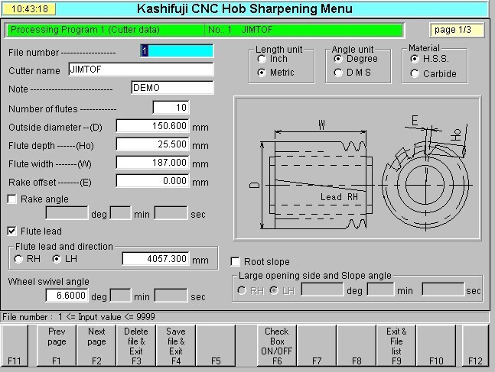Viewport: 495px width, 372px height.
Task: Click the Slope angle minutes field
Action: pos(380,289)
